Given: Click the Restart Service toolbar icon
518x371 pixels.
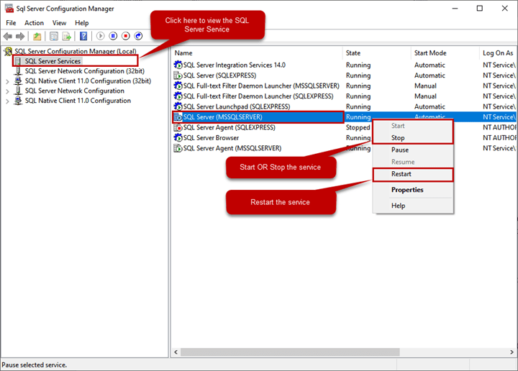Looking at the screenshot, I should [138, 36].
